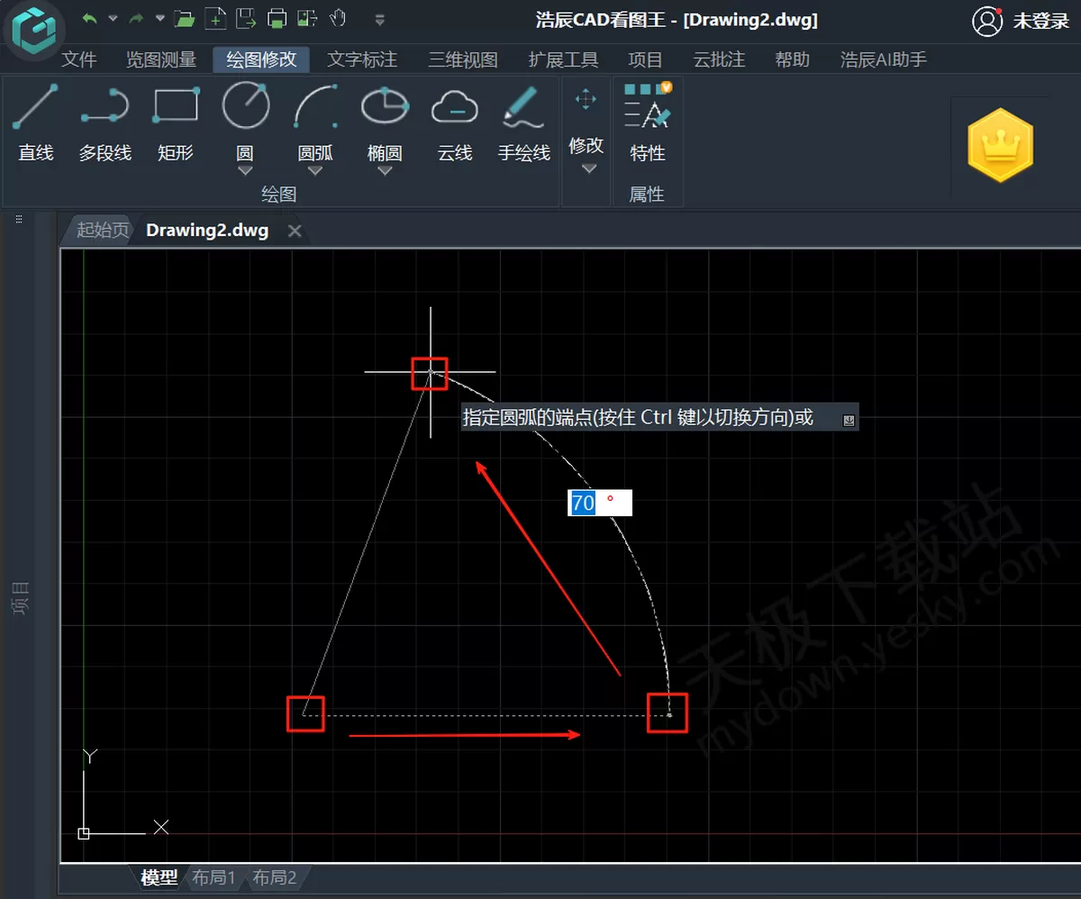Switch to the 览图测量 ribbon tab
1081x899 pixels.
160,59
